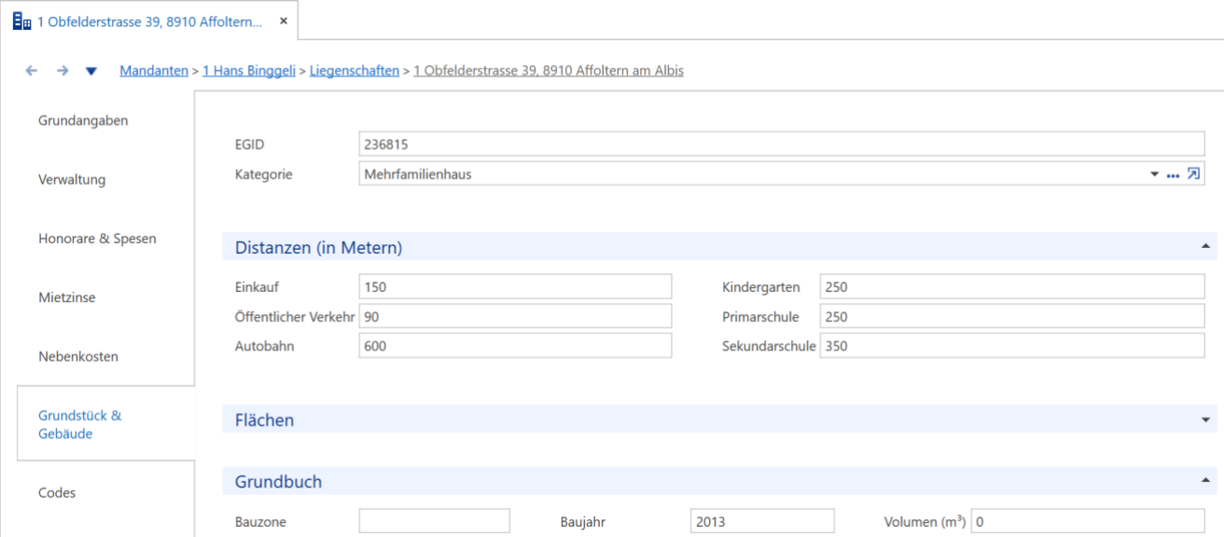Click the empty Bauzone field
The width and height of the screenshot is (1224, 537).
pos(435,522)
